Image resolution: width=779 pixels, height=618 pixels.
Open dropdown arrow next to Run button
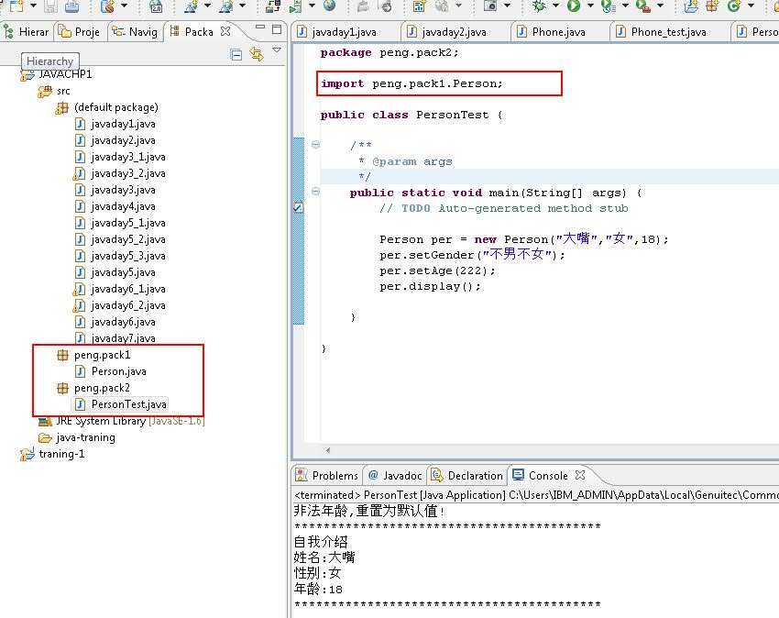pos(590,6)
